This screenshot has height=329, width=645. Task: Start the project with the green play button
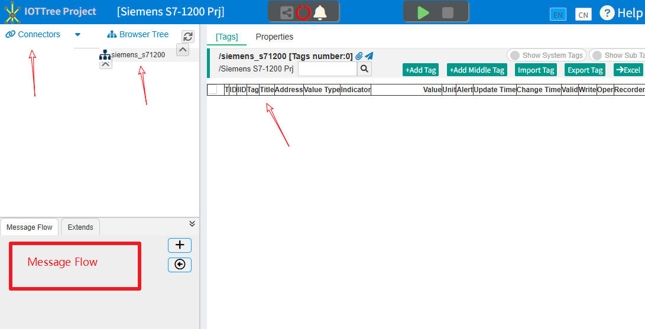click(x=422, y=12)
